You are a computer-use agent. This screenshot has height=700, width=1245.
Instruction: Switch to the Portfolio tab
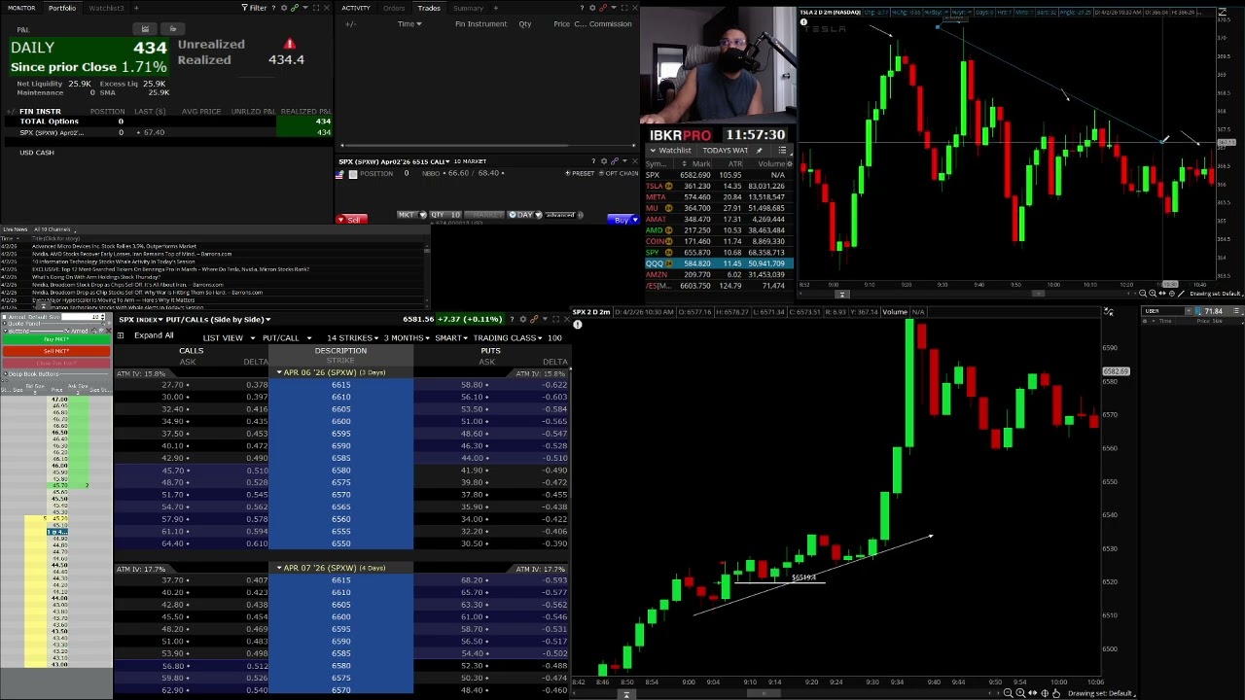coord(62,8)
